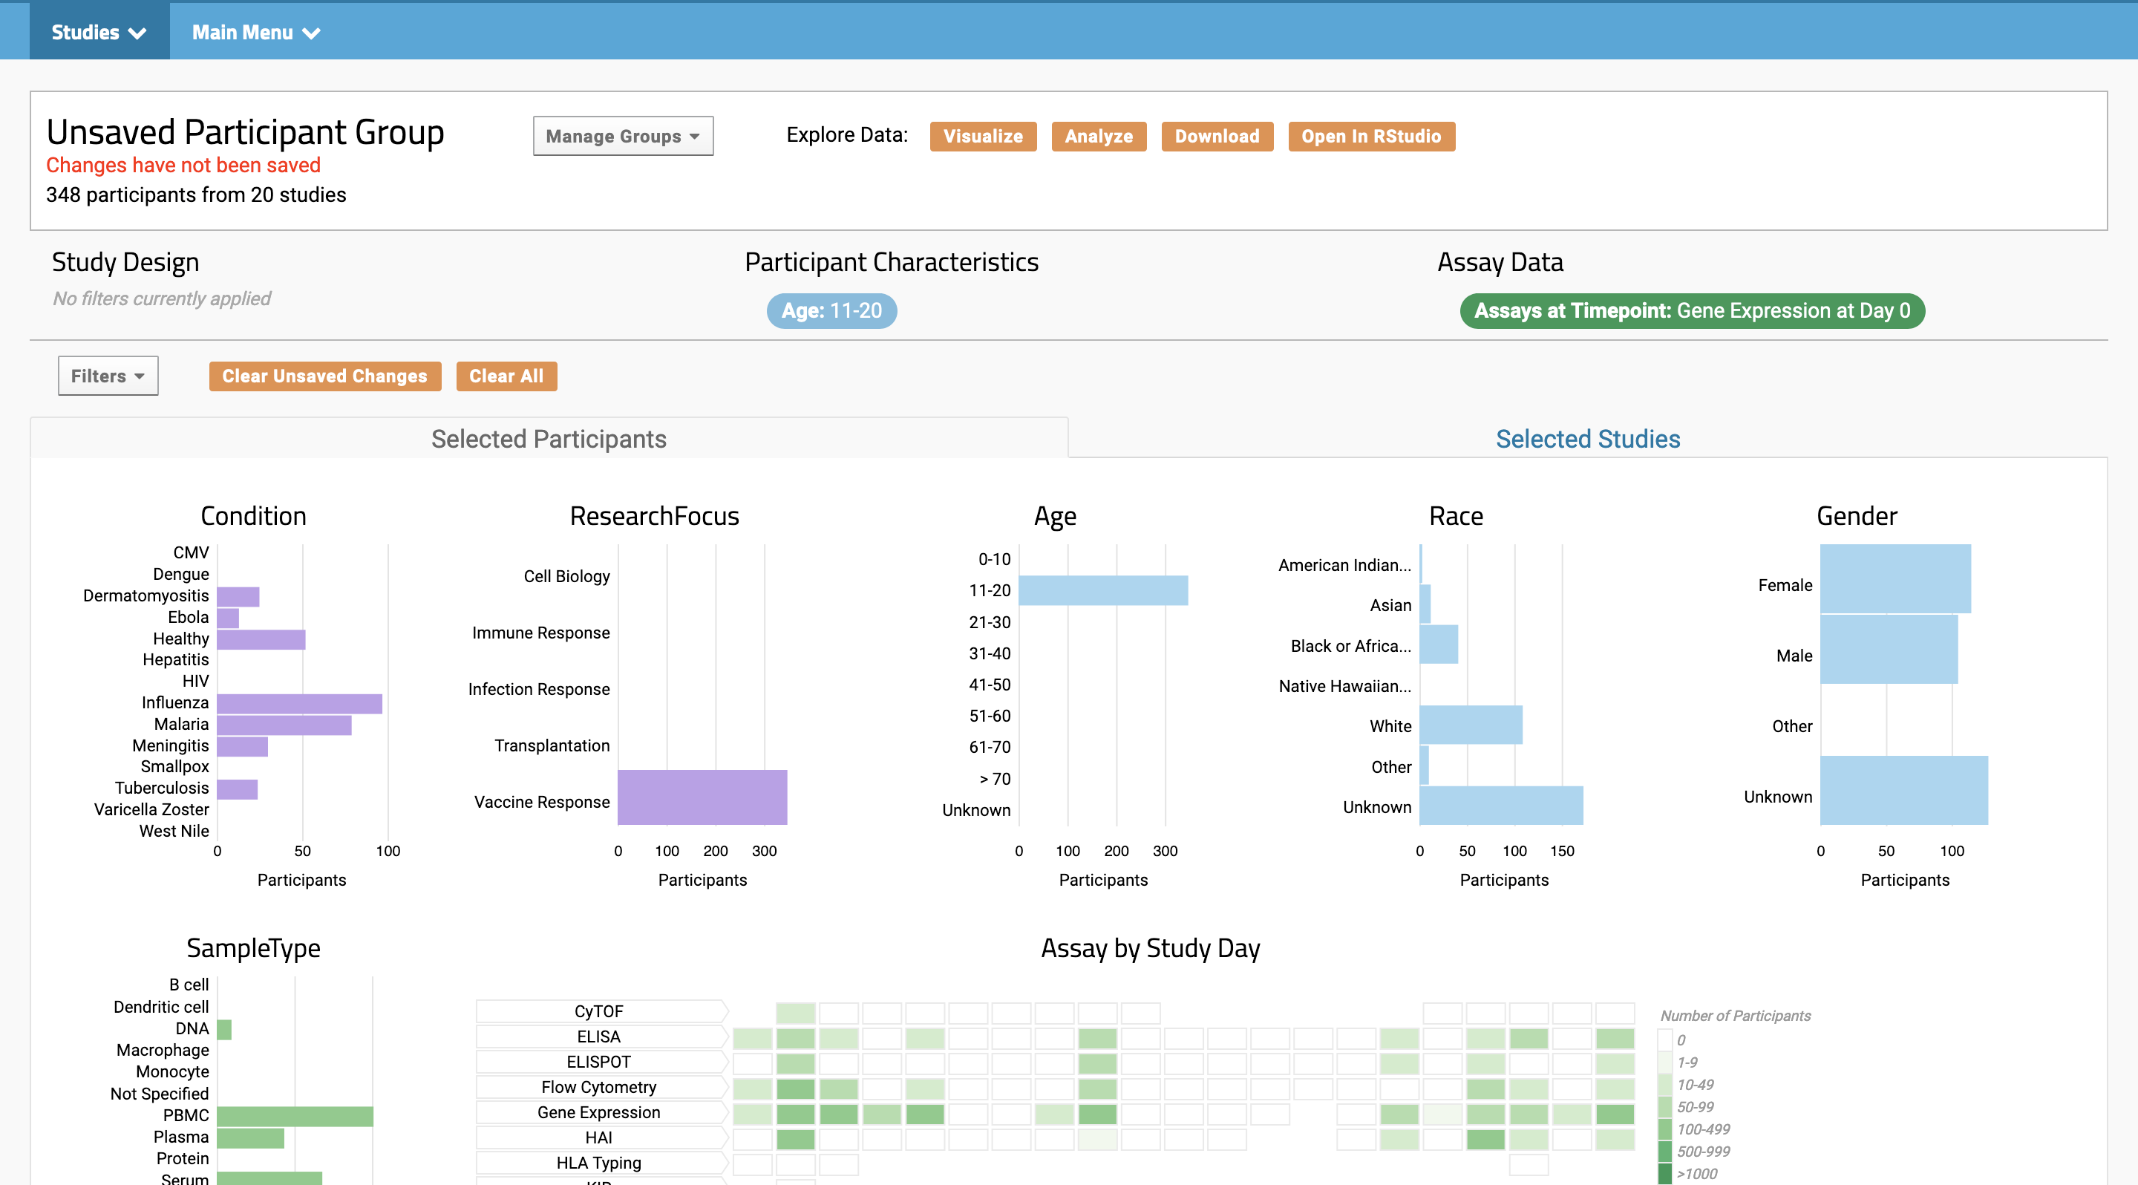Image resolution: width=2138 pixels, height=1185 pixels.
Task: Select the Unknown race bar
Action: click(1501, 806)
